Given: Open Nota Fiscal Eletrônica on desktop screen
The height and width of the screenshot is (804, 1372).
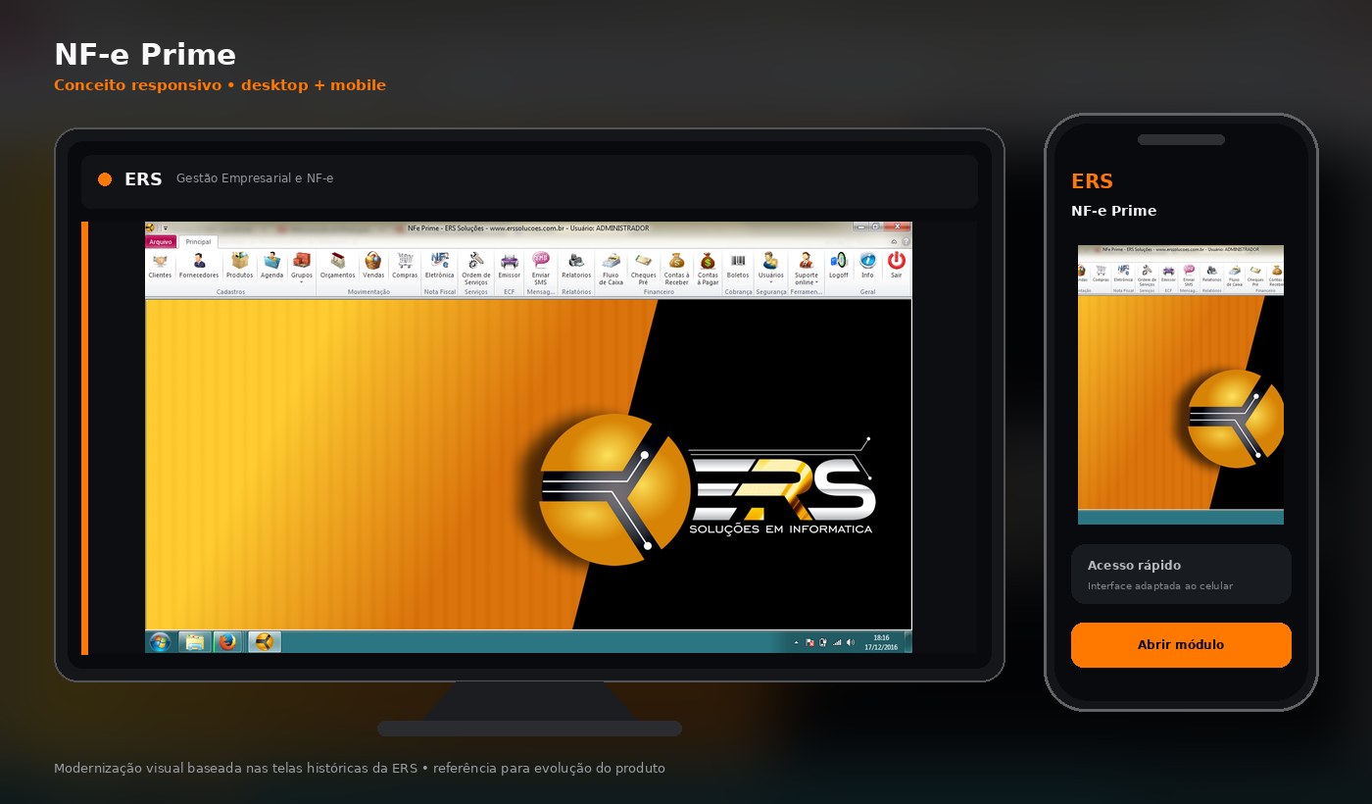Looking at the screenshot, I should click(440, 266).
